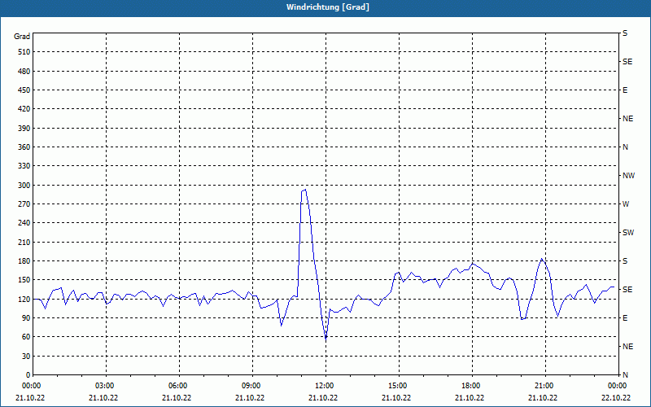The width and height of the screenshot is (651, 407).
Task: Select the y-axis value 420
Action: (24, 109)
